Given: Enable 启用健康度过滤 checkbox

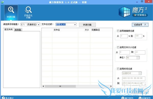Looking at the screenshot, I should (118, 31).
